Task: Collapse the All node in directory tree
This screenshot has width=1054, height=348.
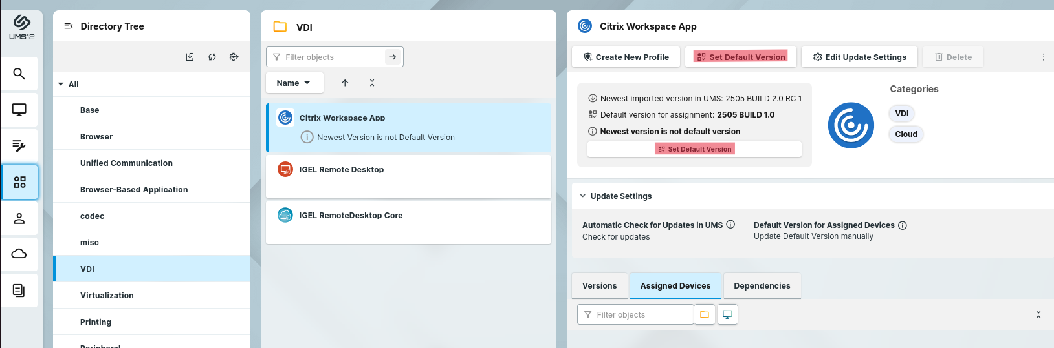Action: pos(61,84)
